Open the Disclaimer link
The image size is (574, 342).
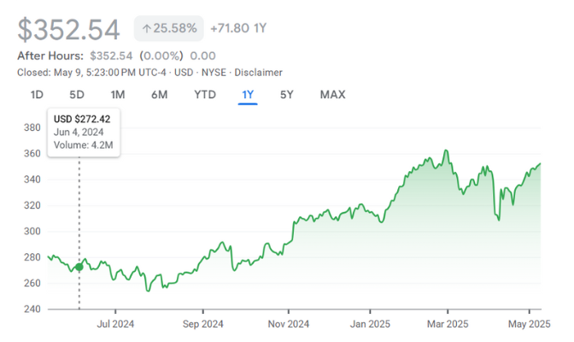pyautogui.click(x=259, y=73)
